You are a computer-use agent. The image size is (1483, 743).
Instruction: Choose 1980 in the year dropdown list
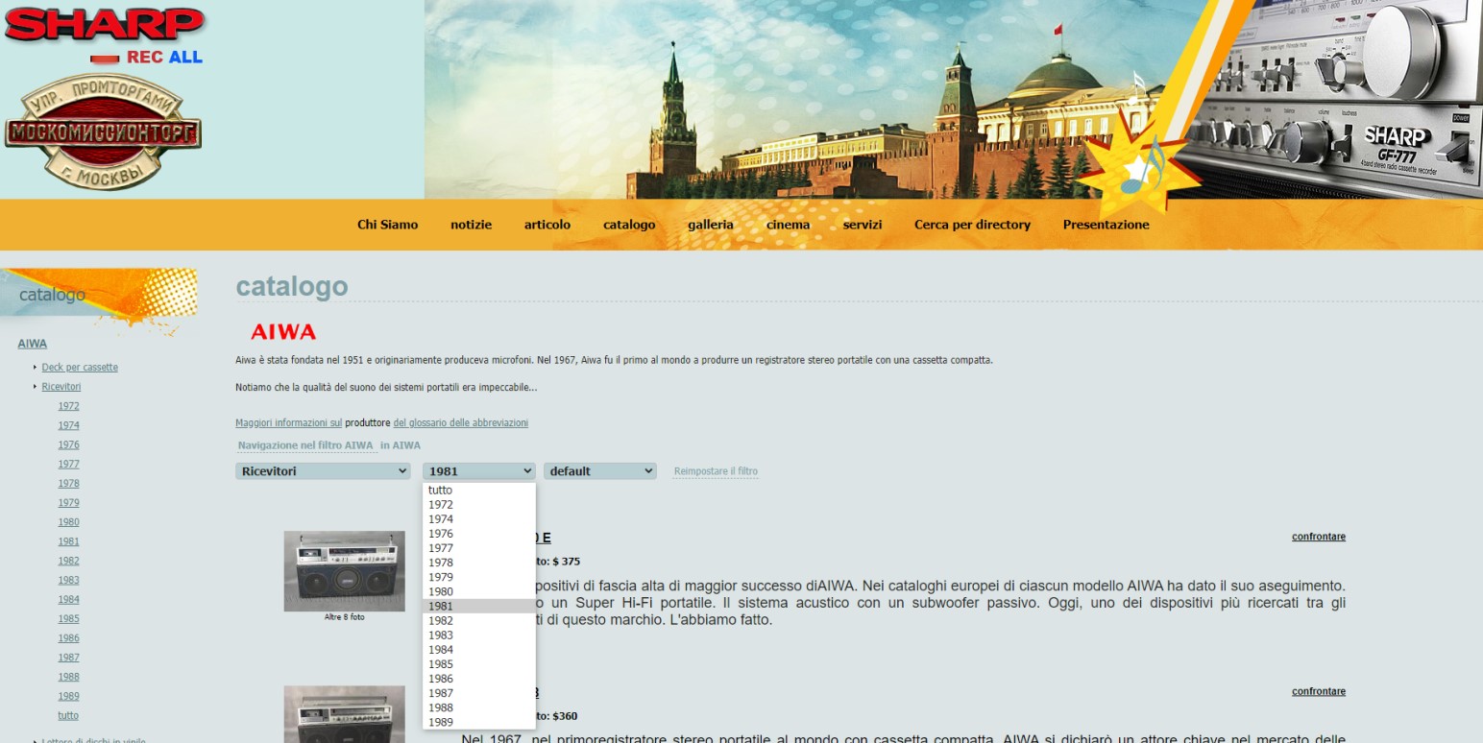[x=479, y=592]
